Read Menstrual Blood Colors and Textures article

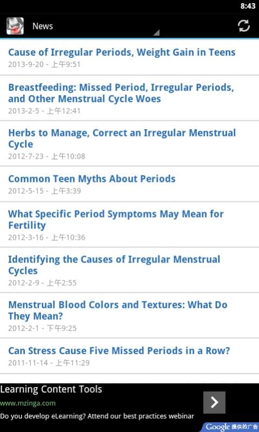point(129,315)
